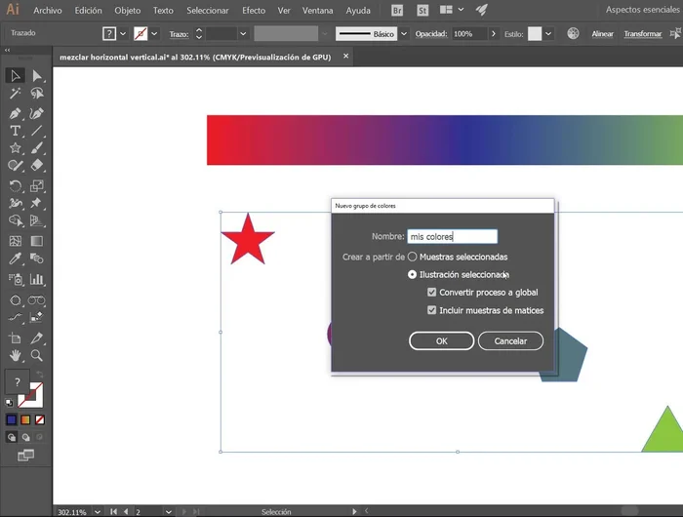Select the Curvature tool

click(37, 113)
